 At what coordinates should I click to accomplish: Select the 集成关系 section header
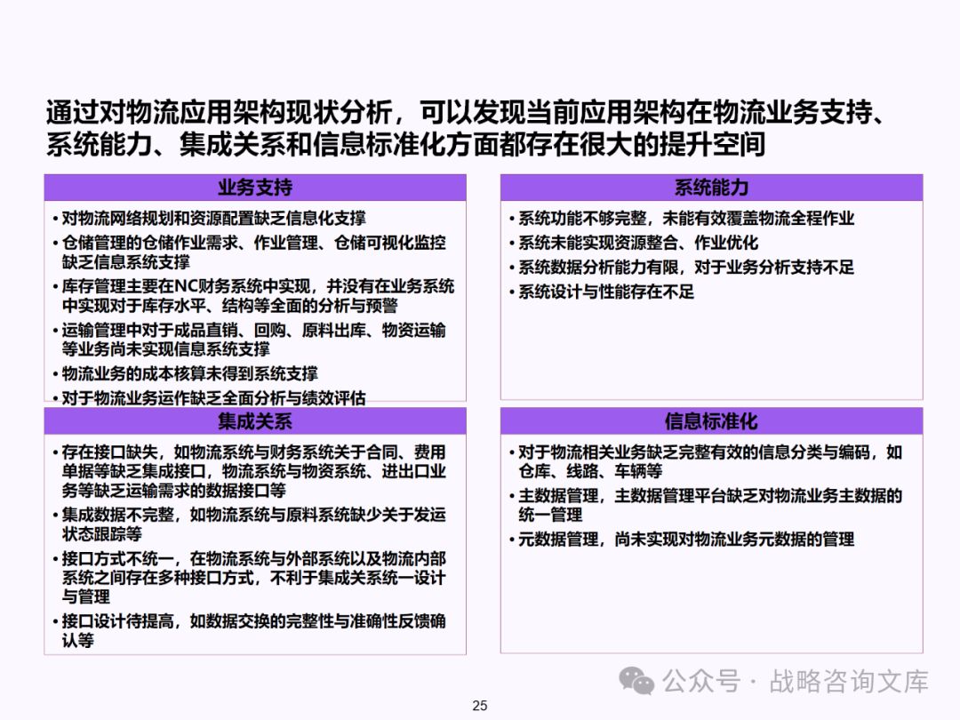pyautogui.click(x=255, y=421)
